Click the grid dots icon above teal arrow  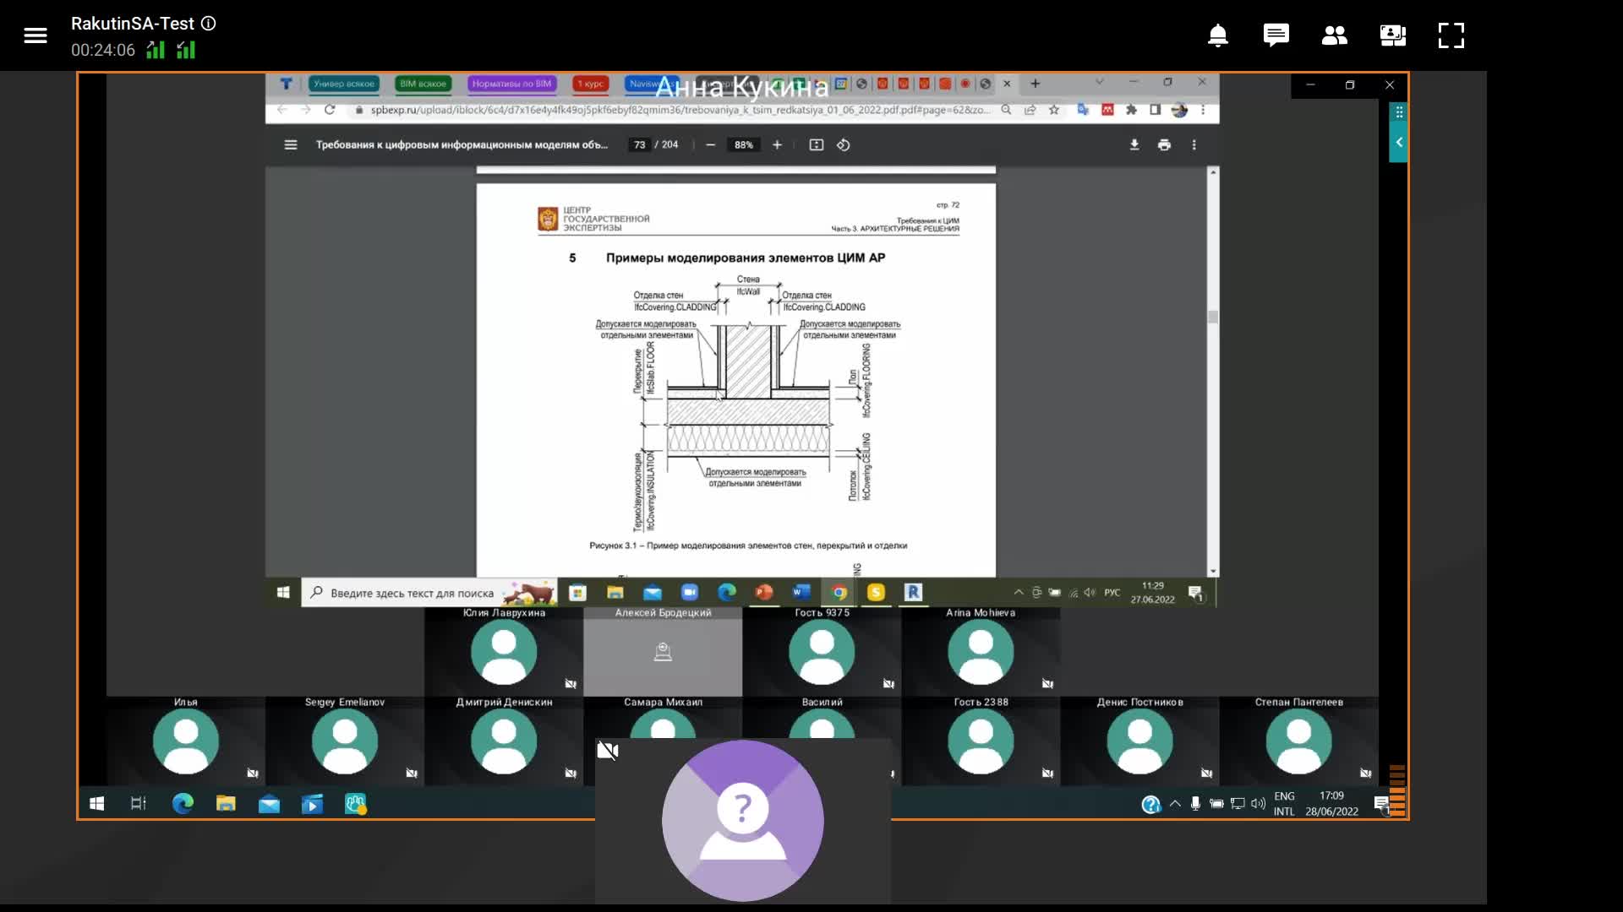pos(1399,112)
